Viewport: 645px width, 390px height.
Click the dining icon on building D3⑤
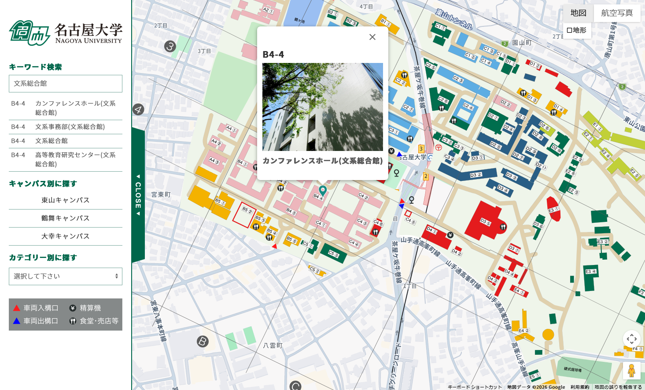[503, 227]
